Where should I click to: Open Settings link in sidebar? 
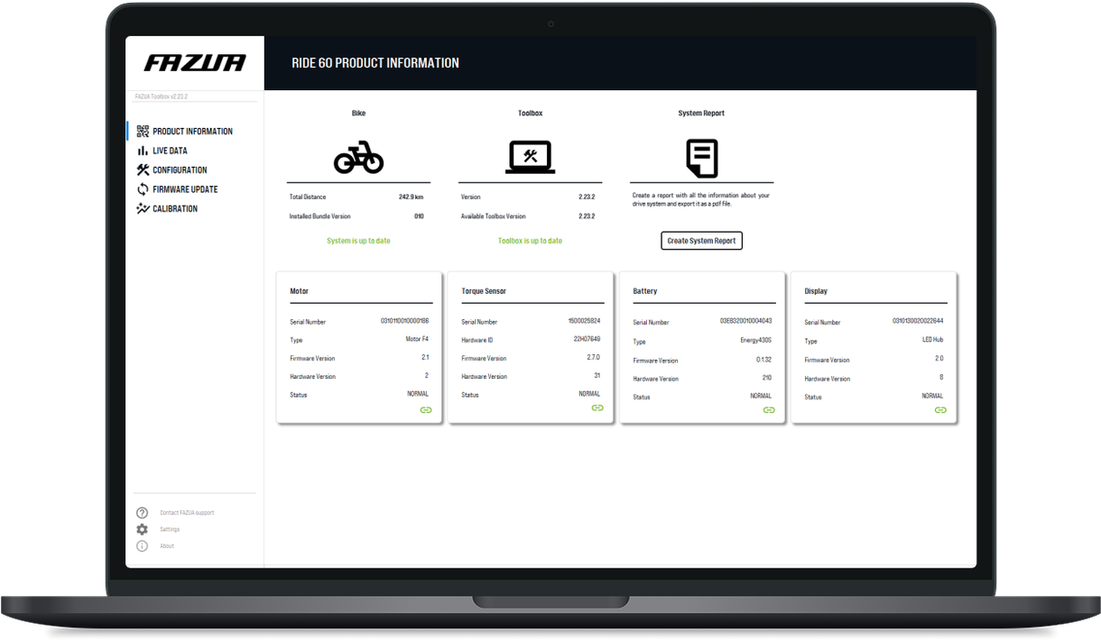tap(170, 530)
